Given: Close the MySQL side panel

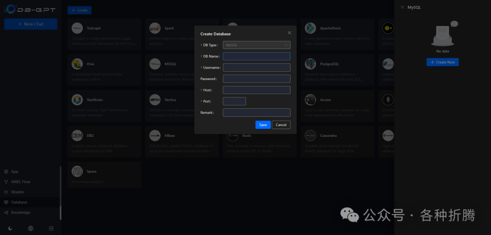Looking at the screenshot, I should 402,7.
